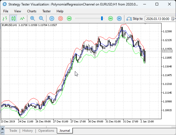Click the 23 Dec 2019 date label
Image resolution: width=176 pixels, height=135 pixels.
tap(8, 122)
